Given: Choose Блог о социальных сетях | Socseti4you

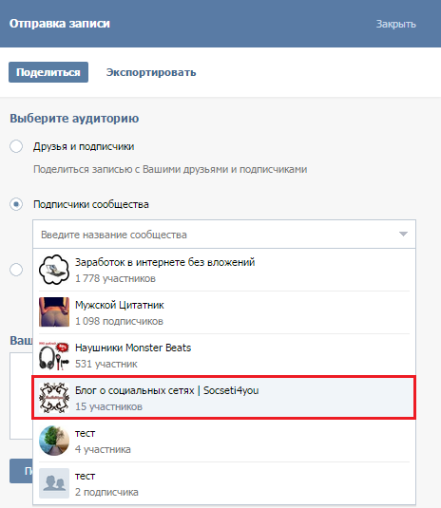Looking at the screenshot, I should (x=224, y=398).
